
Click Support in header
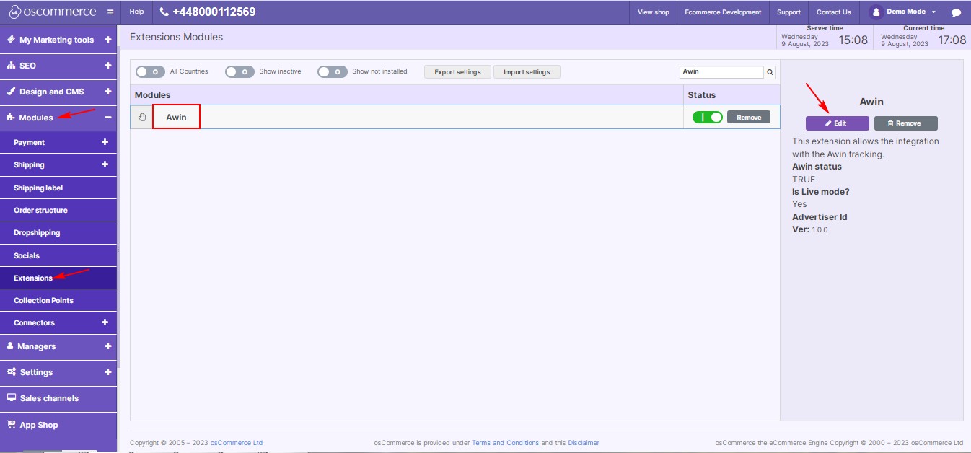click(x=788, y=12)
